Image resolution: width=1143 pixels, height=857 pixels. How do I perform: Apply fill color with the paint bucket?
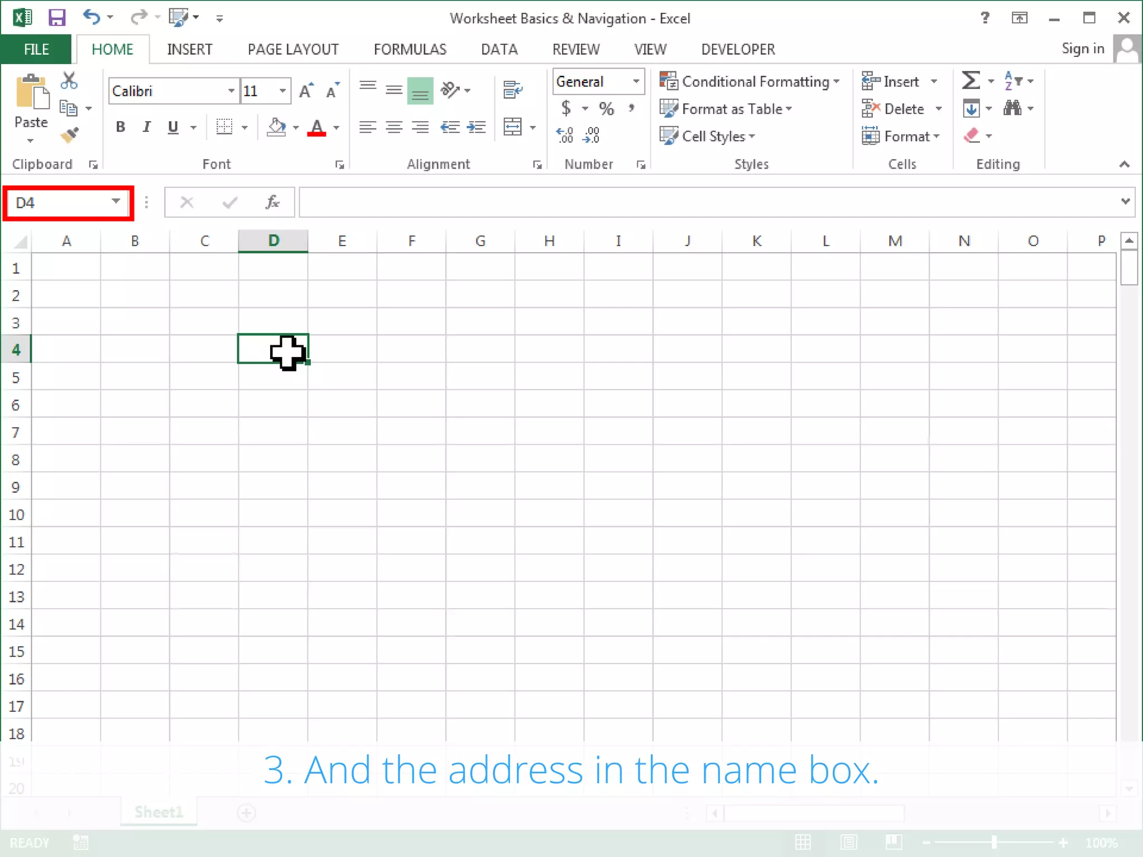(277, 127)
